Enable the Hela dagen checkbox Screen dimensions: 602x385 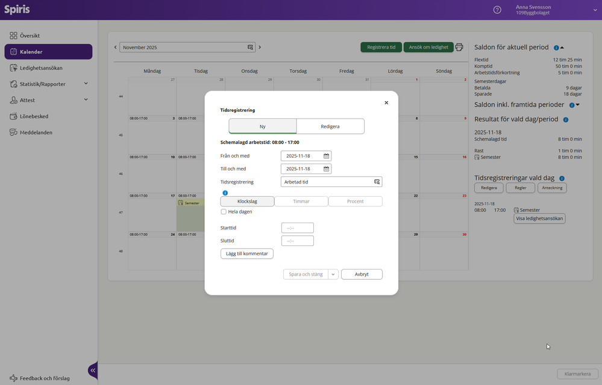click(224, 212)
